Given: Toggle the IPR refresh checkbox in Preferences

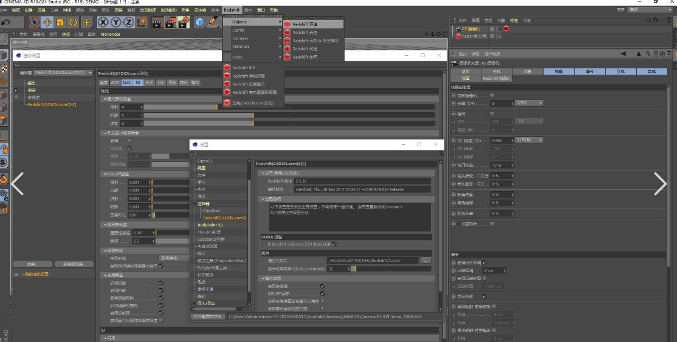Looking at the screenshot, I should pos(323,293).
